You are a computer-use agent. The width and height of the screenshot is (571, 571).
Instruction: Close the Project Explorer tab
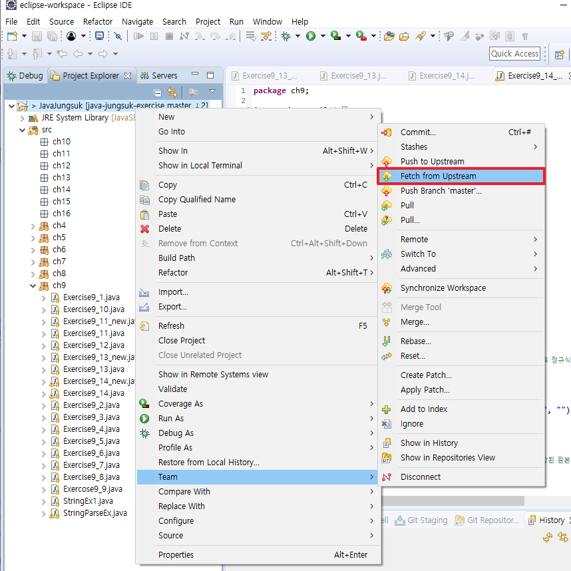click(x=128, y=76)
